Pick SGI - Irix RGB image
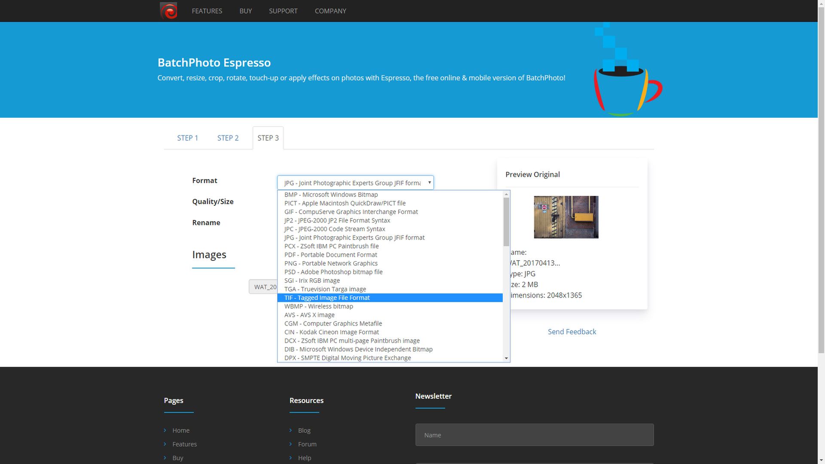 pyautogui.click(x=390, y=281)
